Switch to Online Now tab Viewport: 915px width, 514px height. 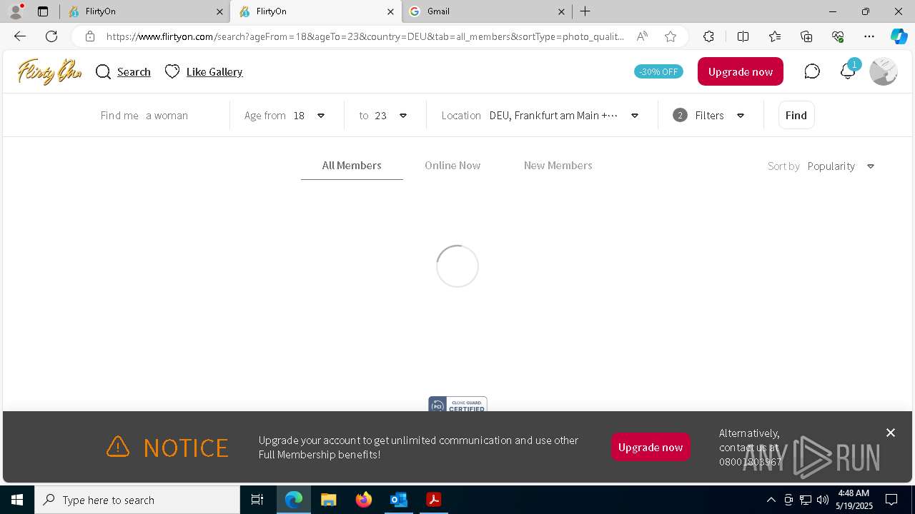point(452,165)
